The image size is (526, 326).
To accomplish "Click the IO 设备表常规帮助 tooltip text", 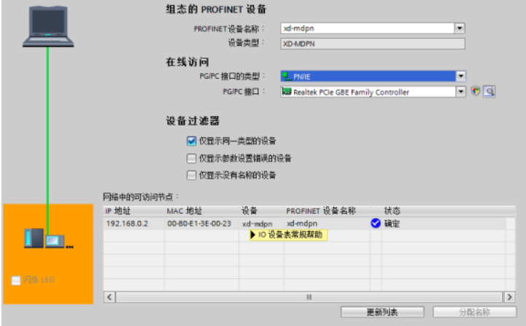I will tap(290, 235).
